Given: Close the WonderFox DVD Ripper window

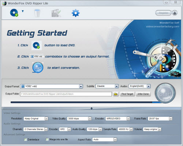Looking at the screenshot, I should (x=176, y=2).
